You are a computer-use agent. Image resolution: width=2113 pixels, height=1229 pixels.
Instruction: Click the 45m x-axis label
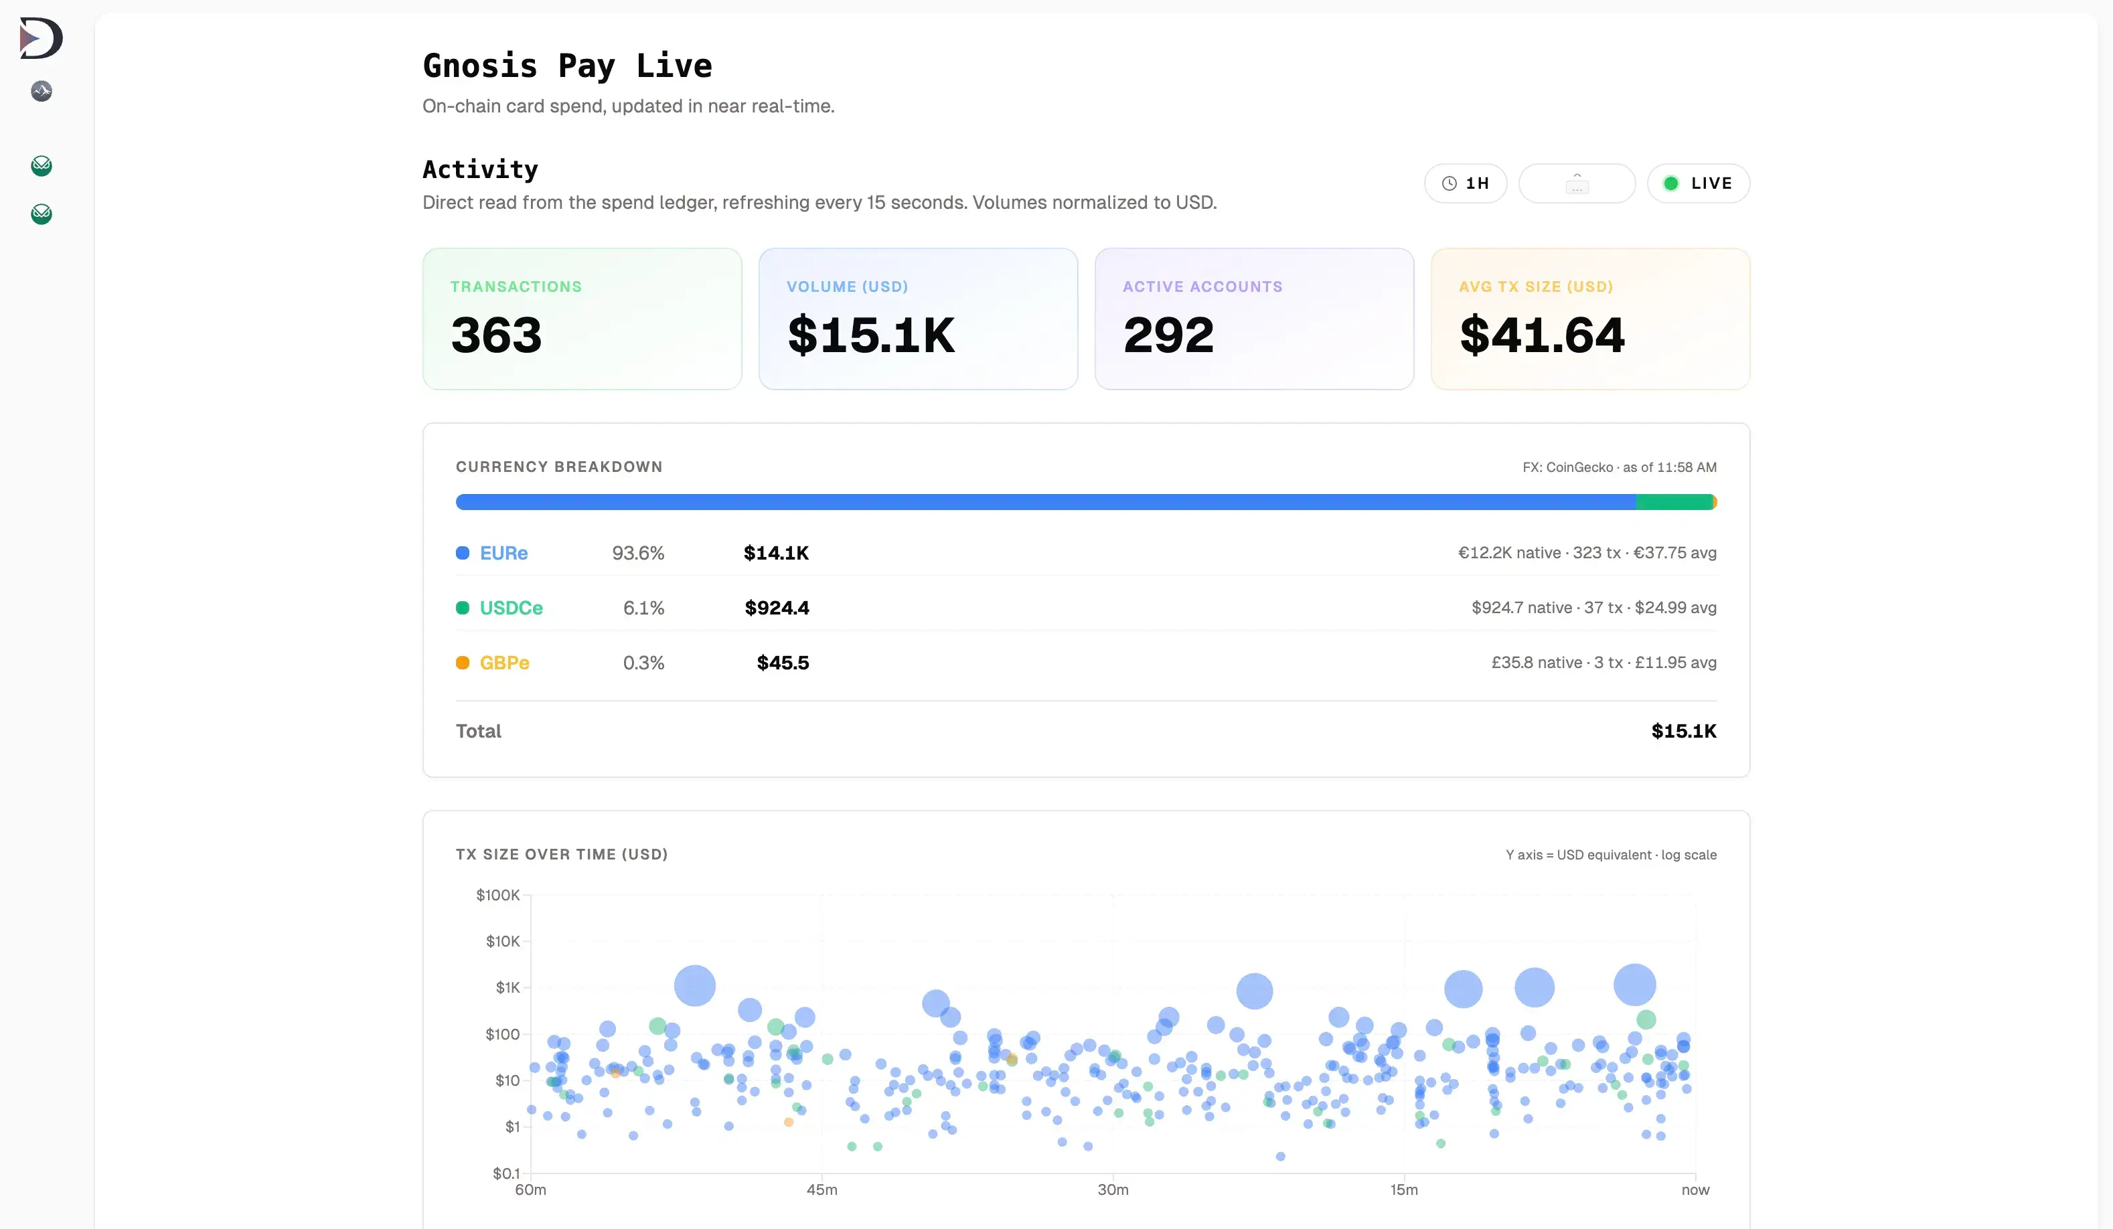[821, 1190]
